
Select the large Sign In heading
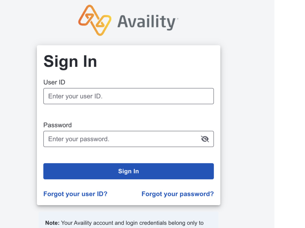pos(70,62)
